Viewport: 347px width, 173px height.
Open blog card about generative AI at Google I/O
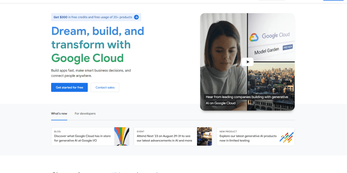point(90,136)
